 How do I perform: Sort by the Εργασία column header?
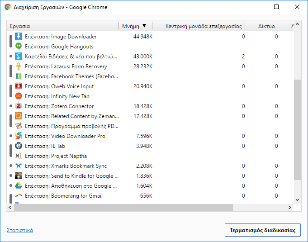(x=63, y=26)
